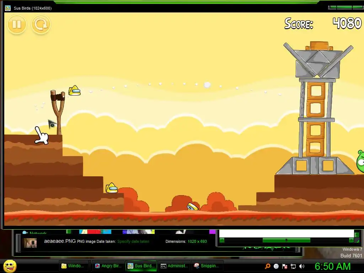Open the Action Center flag tray icon

click(x=285, y=266)
